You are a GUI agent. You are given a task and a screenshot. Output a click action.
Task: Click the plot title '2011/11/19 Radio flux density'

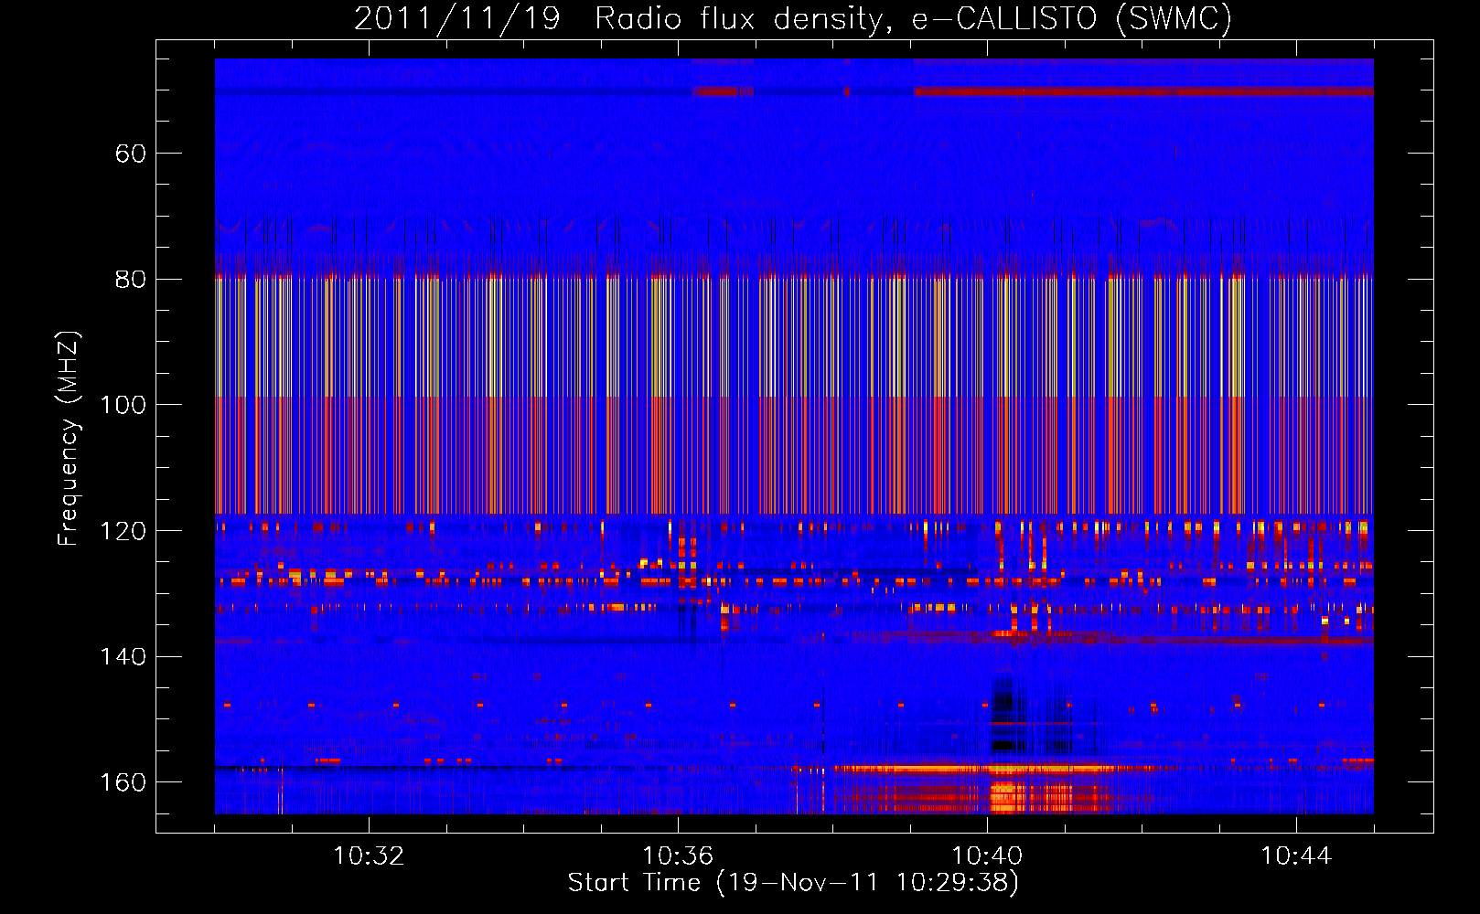pos(618,18)
